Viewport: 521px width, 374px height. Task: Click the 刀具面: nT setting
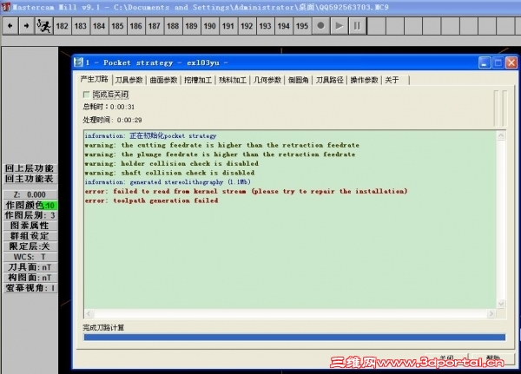30,267
